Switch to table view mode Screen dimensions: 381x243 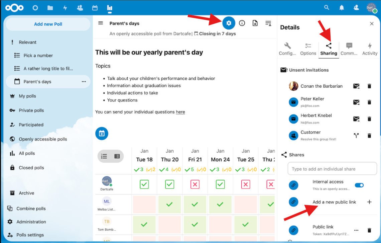pos(117,156)
